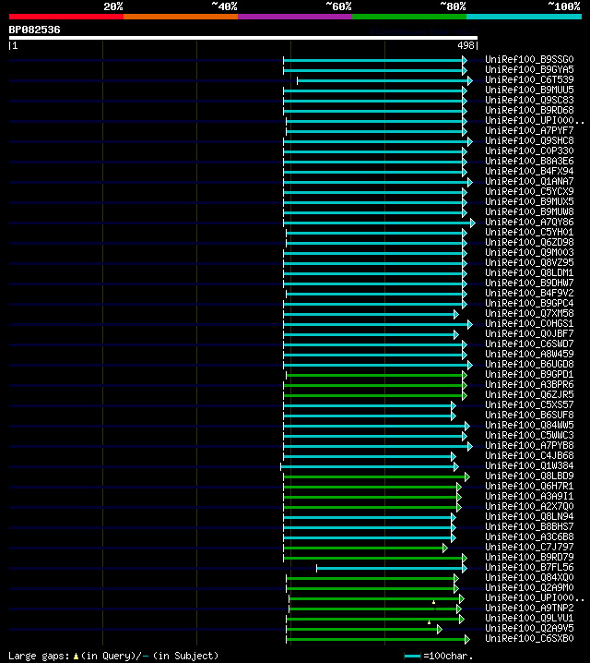Click the white query sequence bar
Screen dimensions: 590x663
[243, 38]
